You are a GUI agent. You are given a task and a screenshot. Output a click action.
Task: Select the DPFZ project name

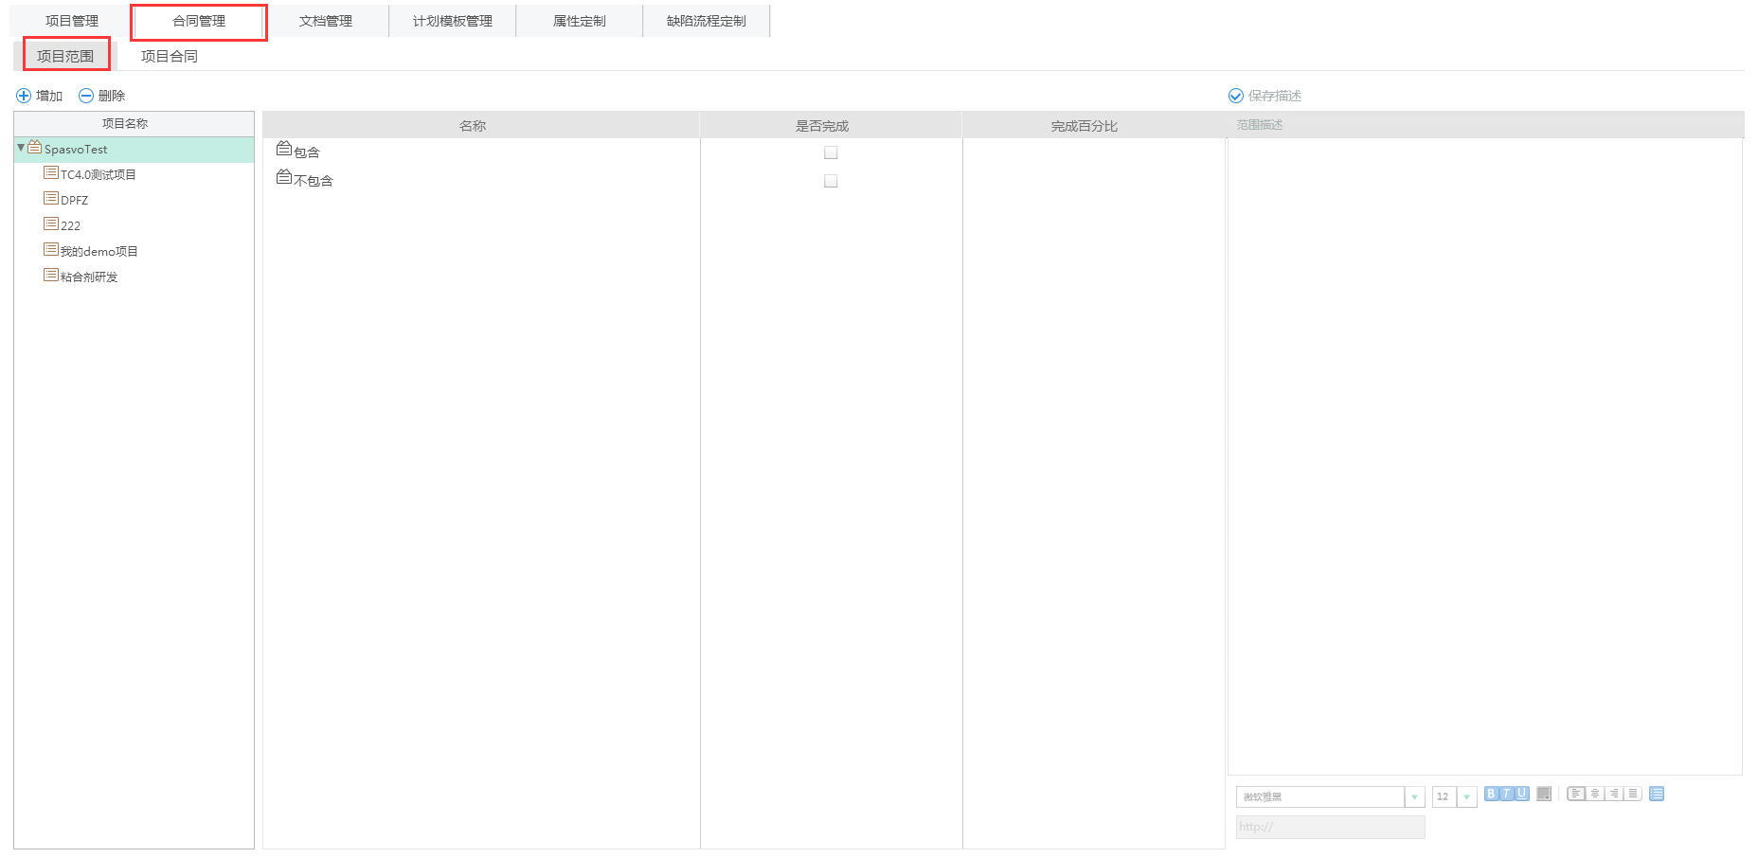click(x=75, y=201)
